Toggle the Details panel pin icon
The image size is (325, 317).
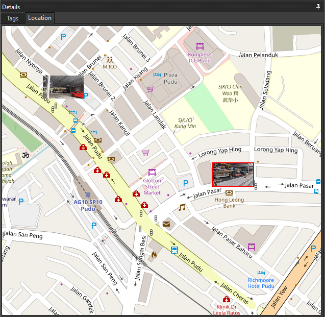(x=318, y=7)
